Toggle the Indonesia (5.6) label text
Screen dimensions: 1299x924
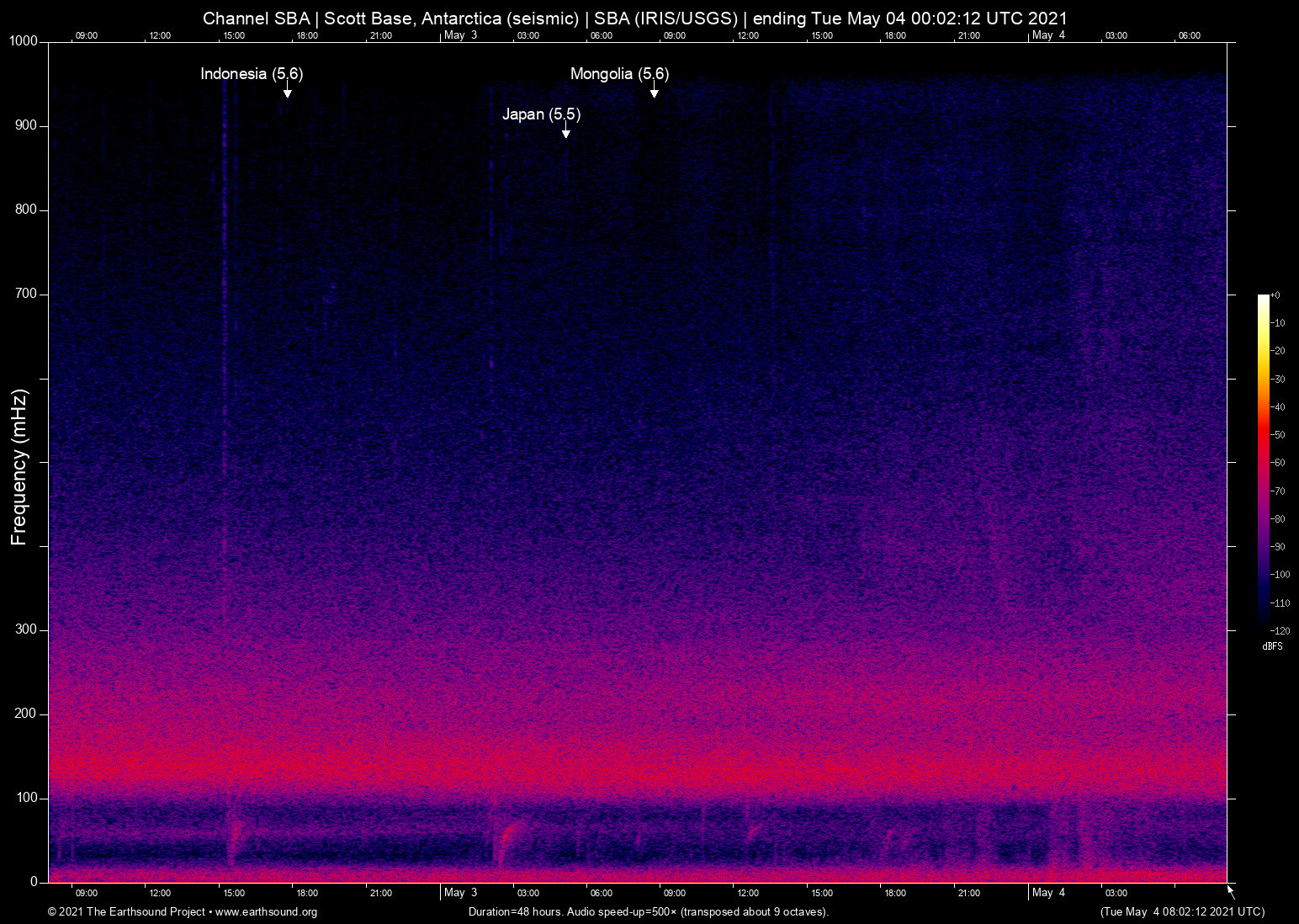(x=251, y=74)
